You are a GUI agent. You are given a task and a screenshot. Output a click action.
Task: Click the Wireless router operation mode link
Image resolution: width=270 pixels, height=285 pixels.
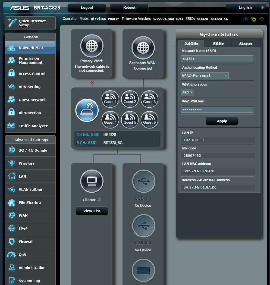point(105,19)
